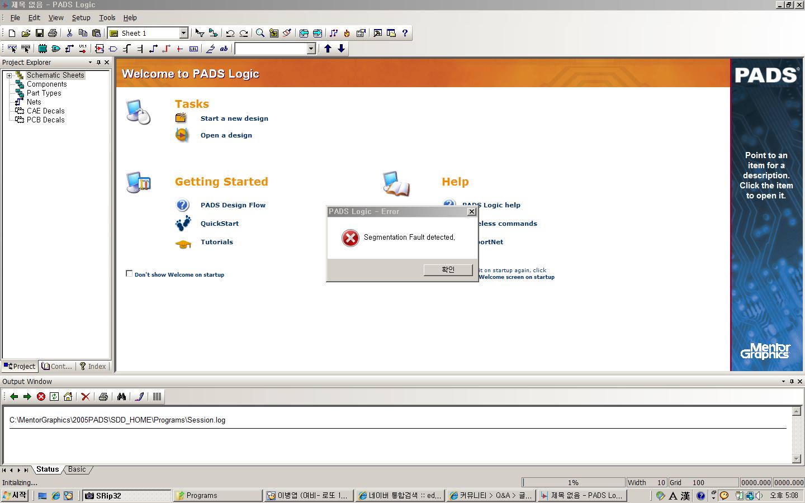This screenshot has height=503, width=805.
Task: Click the Output Window scrollbar down arrow
Action: (x=797, y=459)
